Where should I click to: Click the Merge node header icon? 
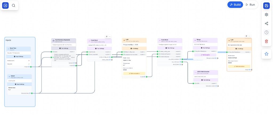pyautogui.click(x=195, y=40)
